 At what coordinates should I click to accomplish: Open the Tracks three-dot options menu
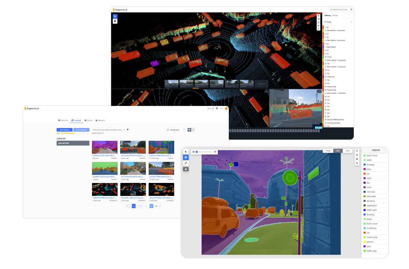(351, 22)
